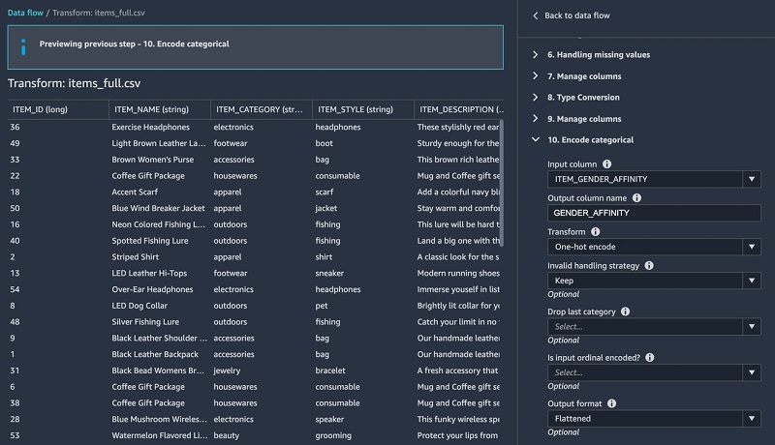Click the cell 'Spotted Fishing Lure'
This screenshot has height=445, width=775.
coord(150,241)
